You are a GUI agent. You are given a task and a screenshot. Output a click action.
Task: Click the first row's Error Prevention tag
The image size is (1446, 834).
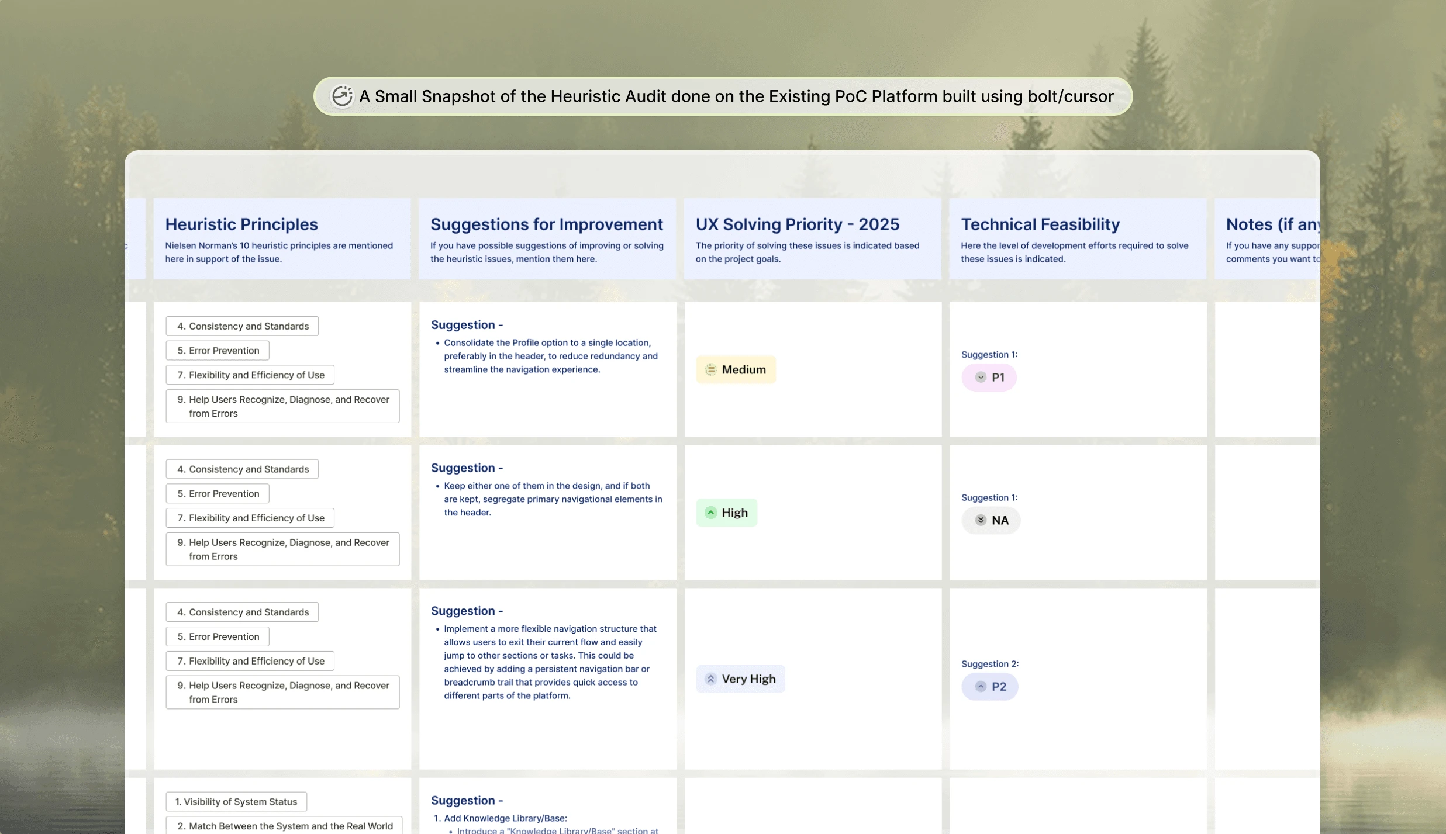click(x=218, y=351)
